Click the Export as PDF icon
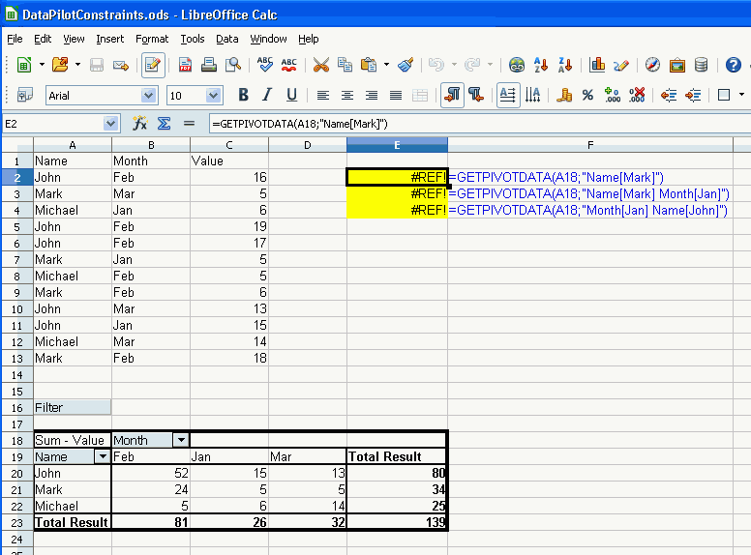 (184, 65)
